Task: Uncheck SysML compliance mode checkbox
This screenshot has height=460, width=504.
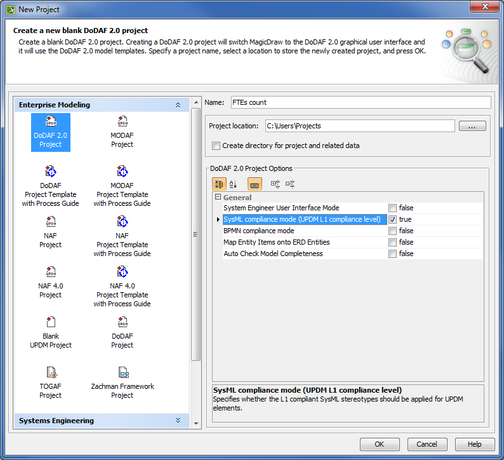Action: click(x=392, y=219)
